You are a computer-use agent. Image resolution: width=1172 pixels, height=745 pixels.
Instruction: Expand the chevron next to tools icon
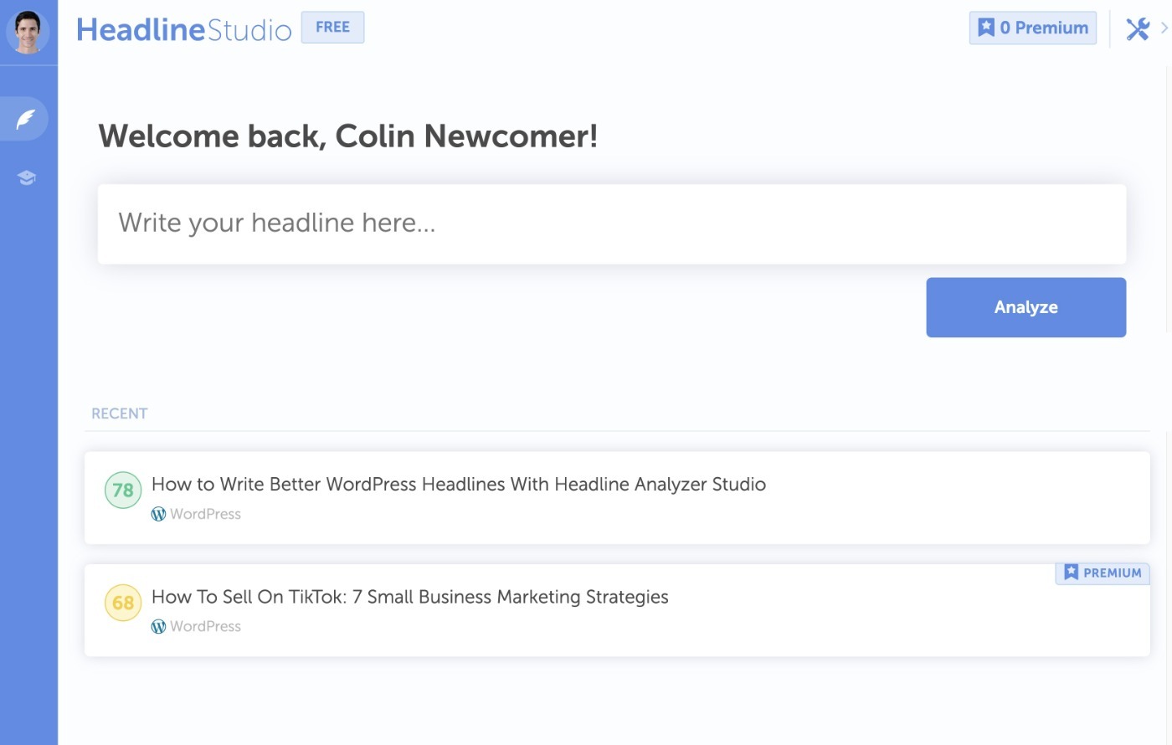[1164, 28]
